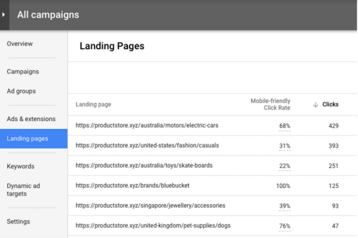Open Dynamic ad targets
358x238 pixels.
(x=23, y=190)
